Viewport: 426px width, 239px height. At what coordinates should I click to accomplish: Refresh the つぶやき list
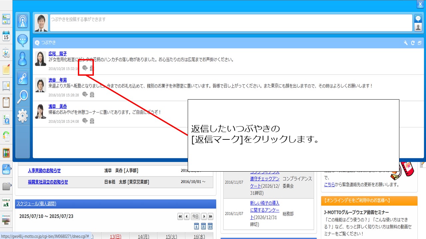coord(413,43)
